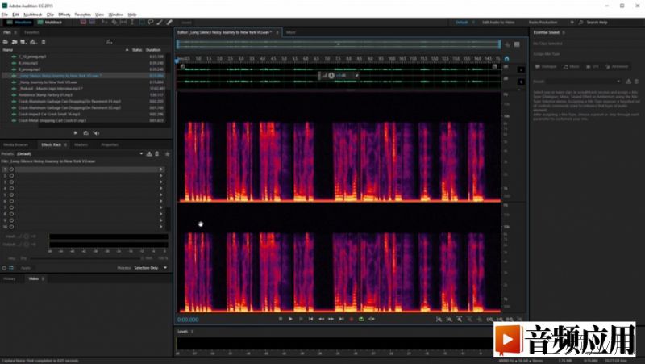Image resolution: width=645 pixels, height=364 pixels.
Task: Assign Music mix type in Essential Sound
Action: pyautogui.click(x=572, y=66)
